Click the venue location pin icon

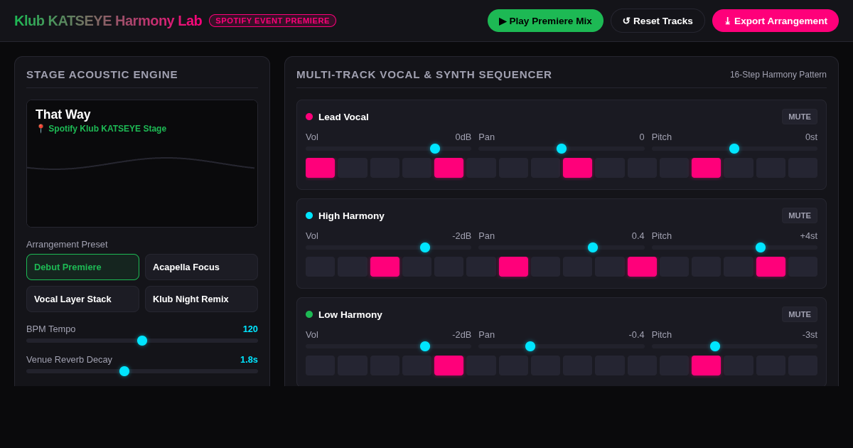pos(41,129)
